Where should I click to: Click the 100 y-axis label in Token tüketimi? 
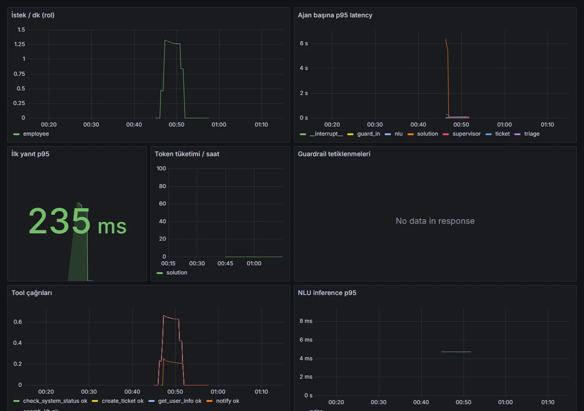161,169
